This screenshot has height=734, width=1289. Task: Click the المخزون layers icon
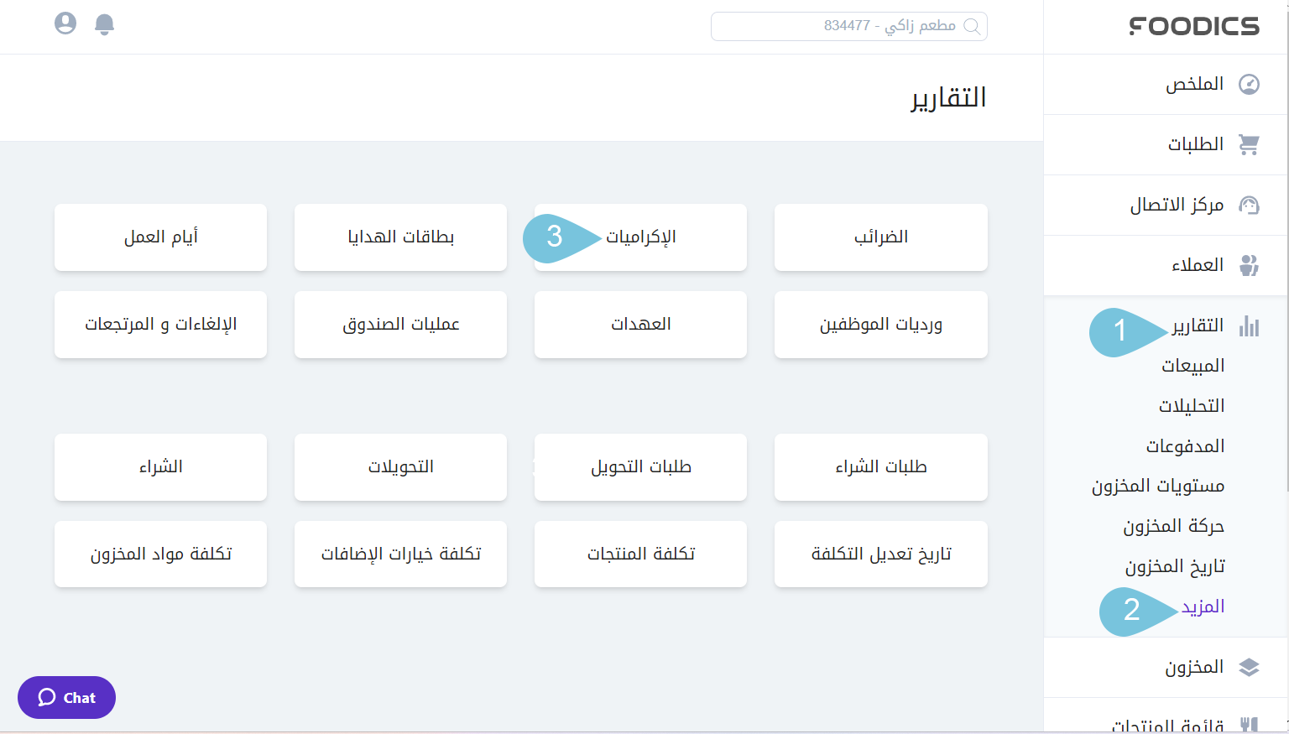[1250, 668]
